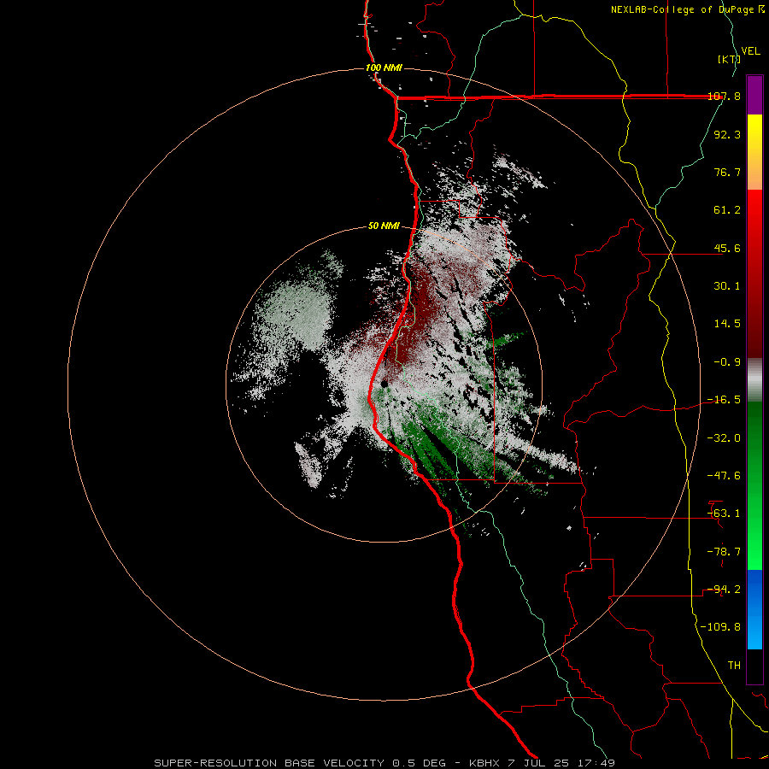Click the VEL legend title

(750, 51)
